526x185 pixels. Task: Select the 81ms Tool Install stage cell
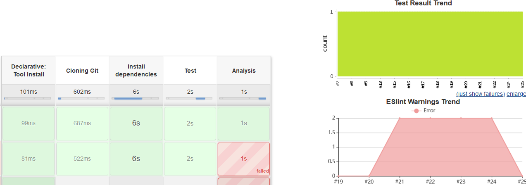click(29, 159)
